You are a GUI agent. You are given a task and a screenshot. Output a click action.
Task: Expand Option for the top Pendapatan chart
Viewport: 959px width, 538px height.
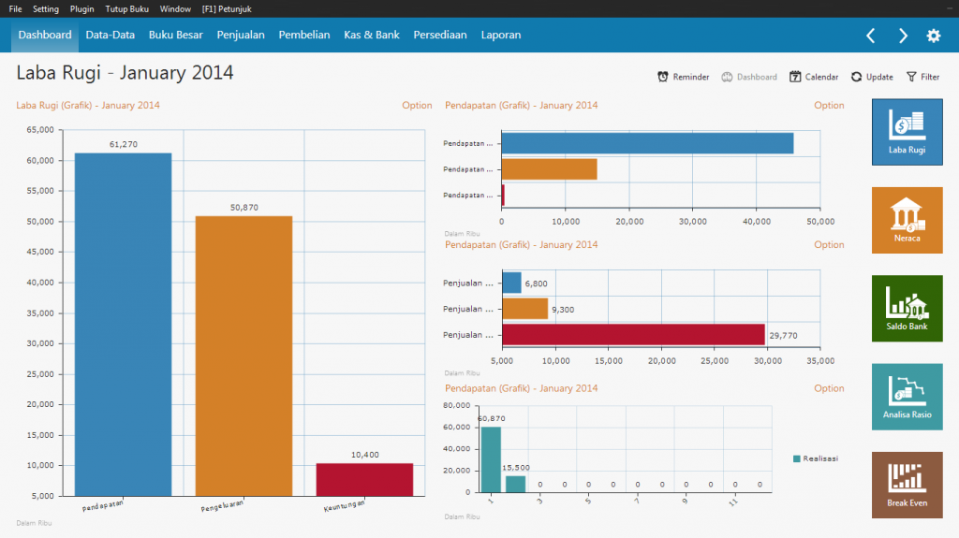tap(829, 106)
